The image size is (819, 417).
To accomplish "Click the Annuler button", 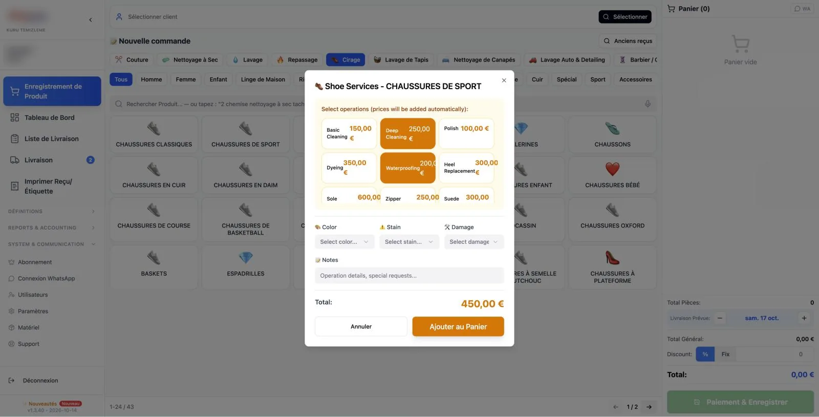I will 361,326.
